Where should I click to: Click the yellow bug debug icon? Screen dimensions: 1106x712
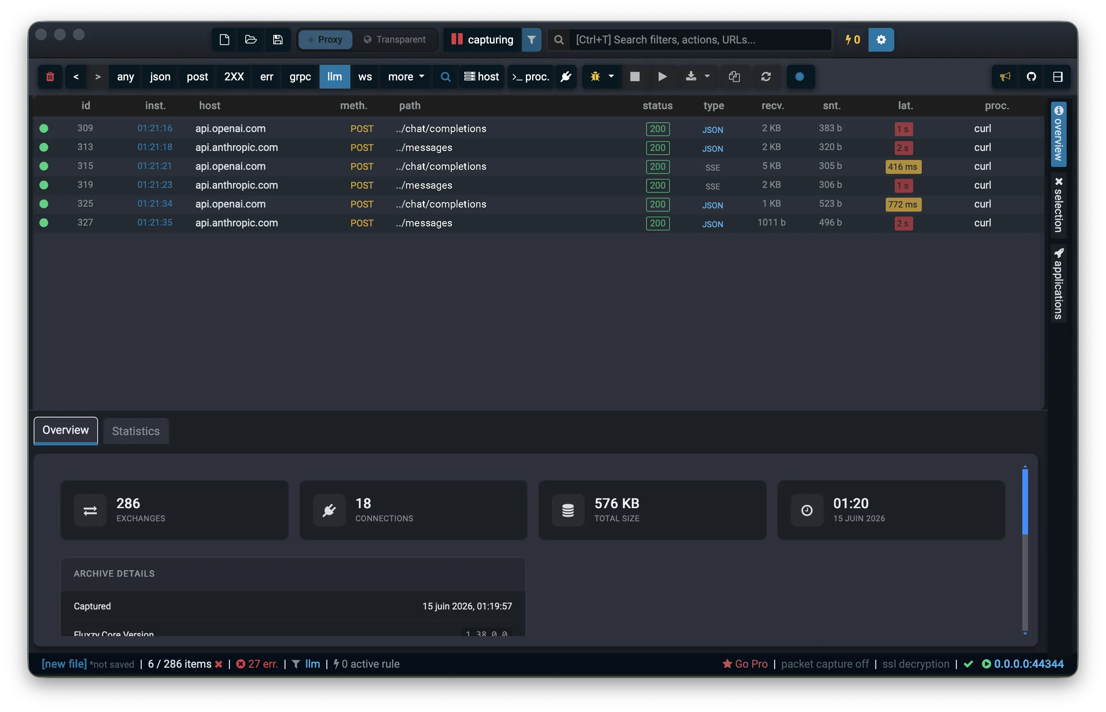click(595, 76)
